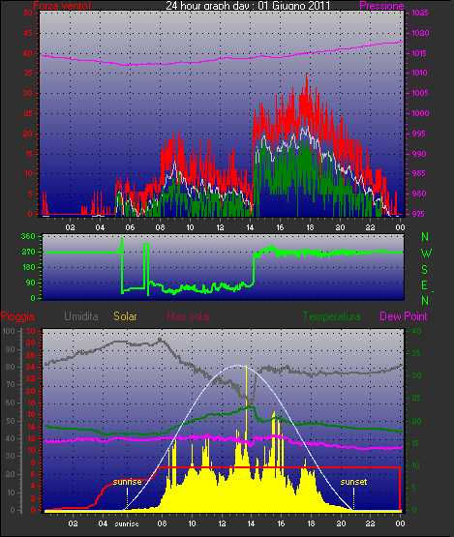Click the temperature scale value 10
Image resolution: width=454 pixels, height=537 pixels.
(x=415, y=465)
